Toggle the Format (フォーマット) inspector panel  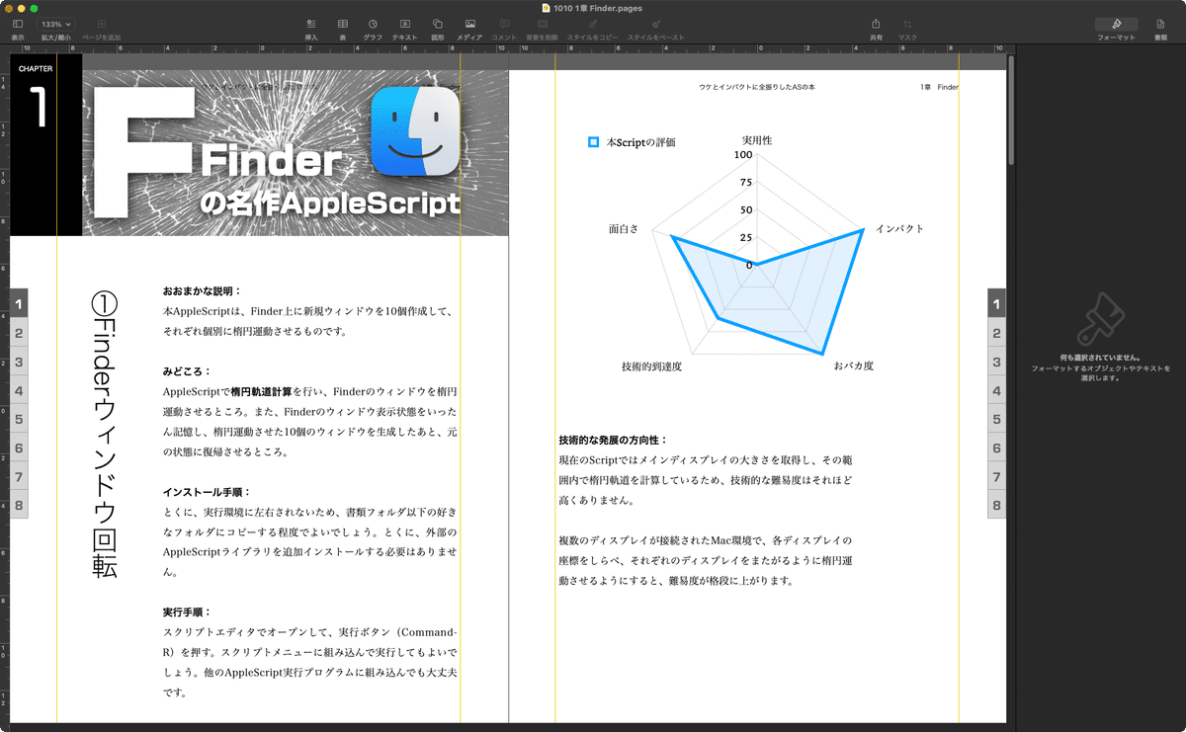point(1115,22)
